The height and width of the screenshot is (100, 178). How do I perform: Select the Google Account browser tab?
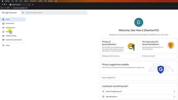(20, 5)
